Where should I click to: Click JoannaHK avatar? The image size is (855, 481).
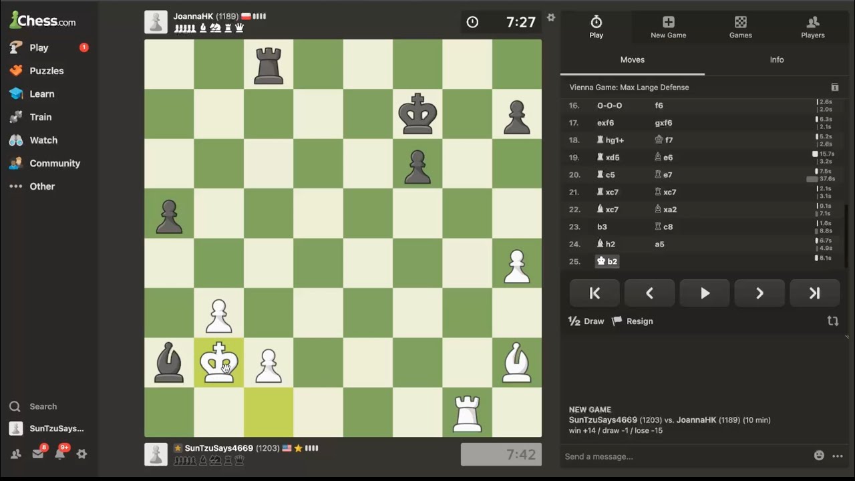click(x=156, y=22)
